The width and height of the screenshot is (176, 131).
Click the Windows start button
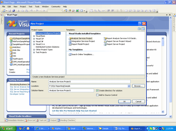point(8,129)
